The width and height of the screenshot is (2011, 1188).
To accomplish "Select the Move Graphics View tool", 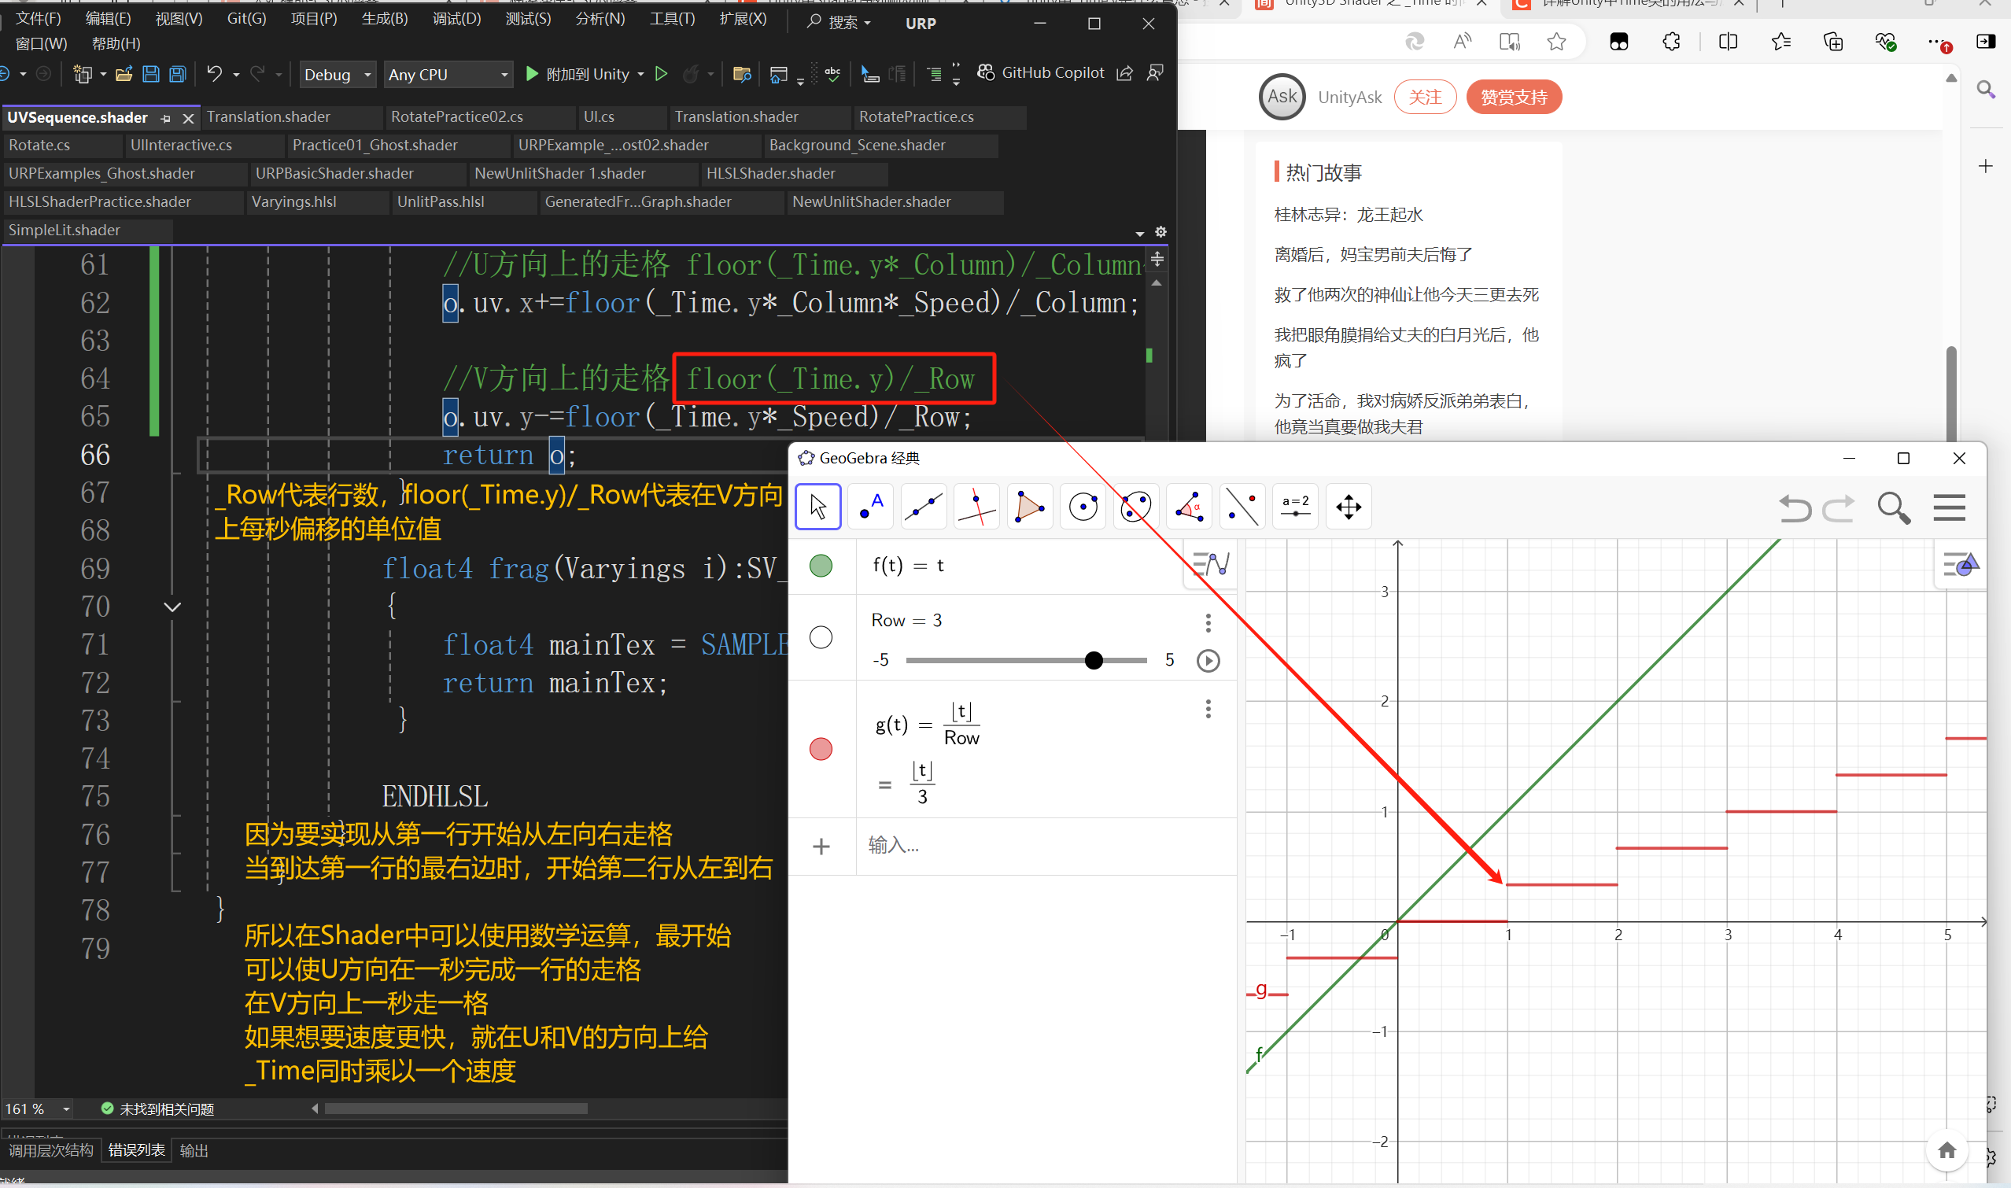I will click(1348, 507).
